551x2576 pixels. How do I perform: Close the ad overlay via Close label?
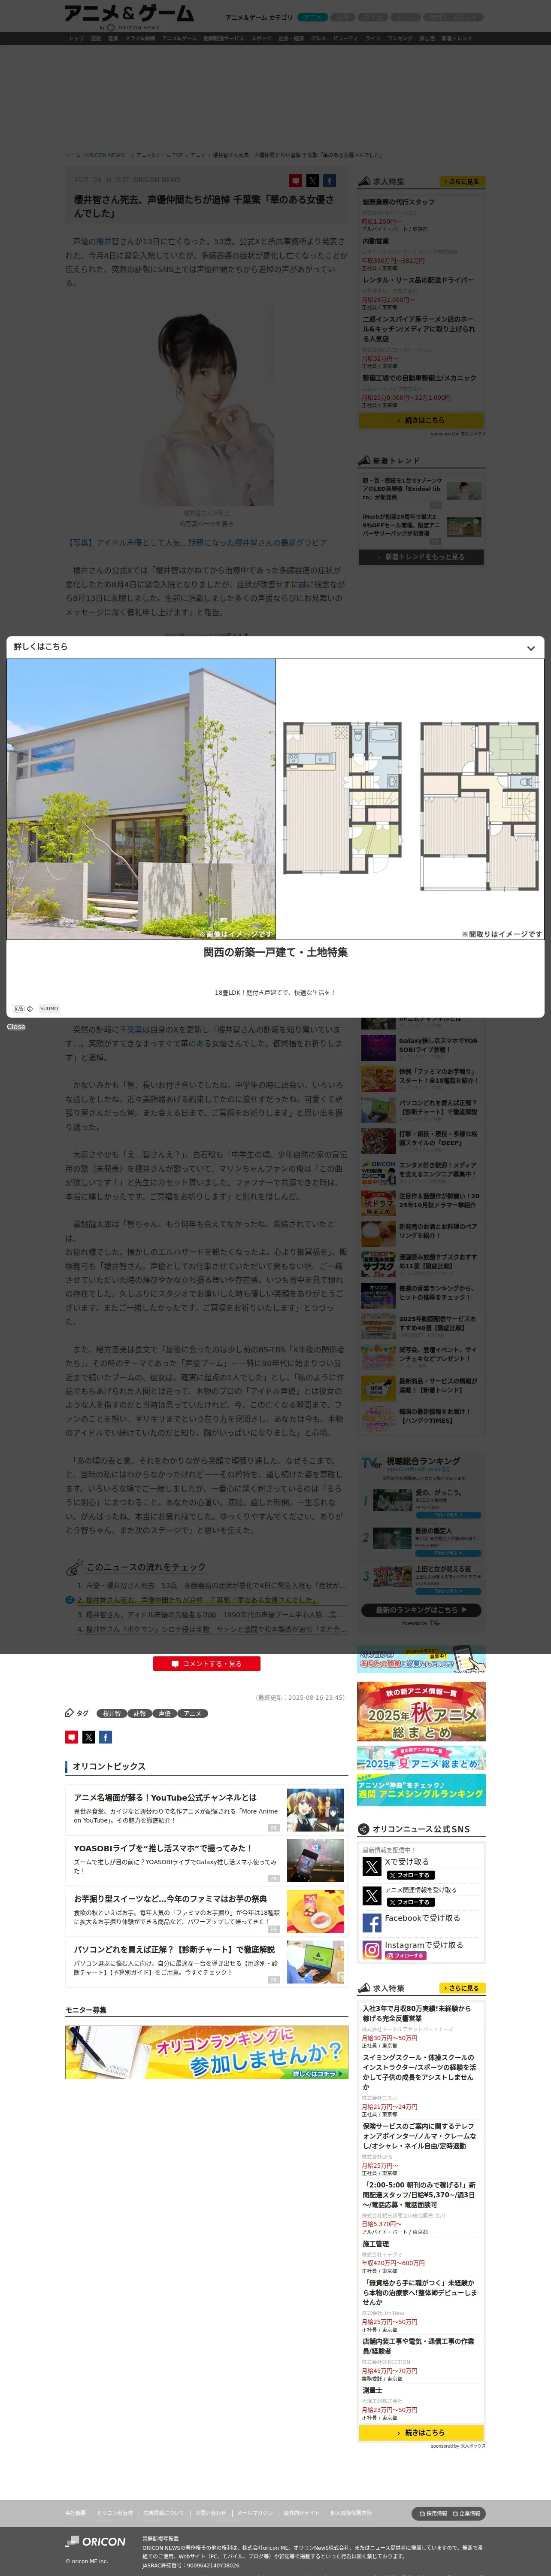16,1027
